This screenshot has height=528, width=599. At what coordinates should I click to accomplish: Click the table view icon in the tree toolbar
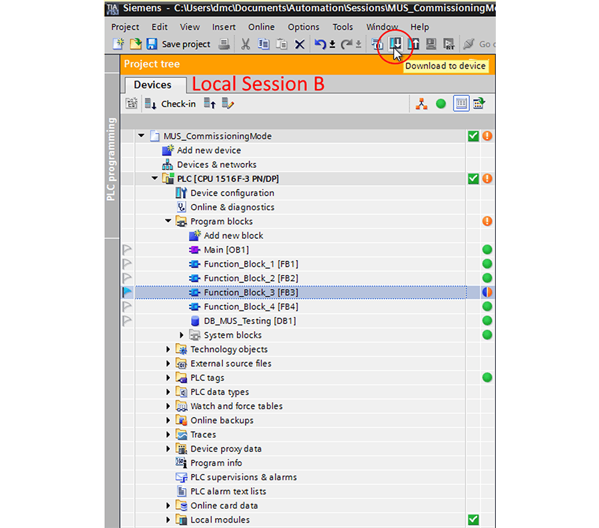[x=461, y=104]
